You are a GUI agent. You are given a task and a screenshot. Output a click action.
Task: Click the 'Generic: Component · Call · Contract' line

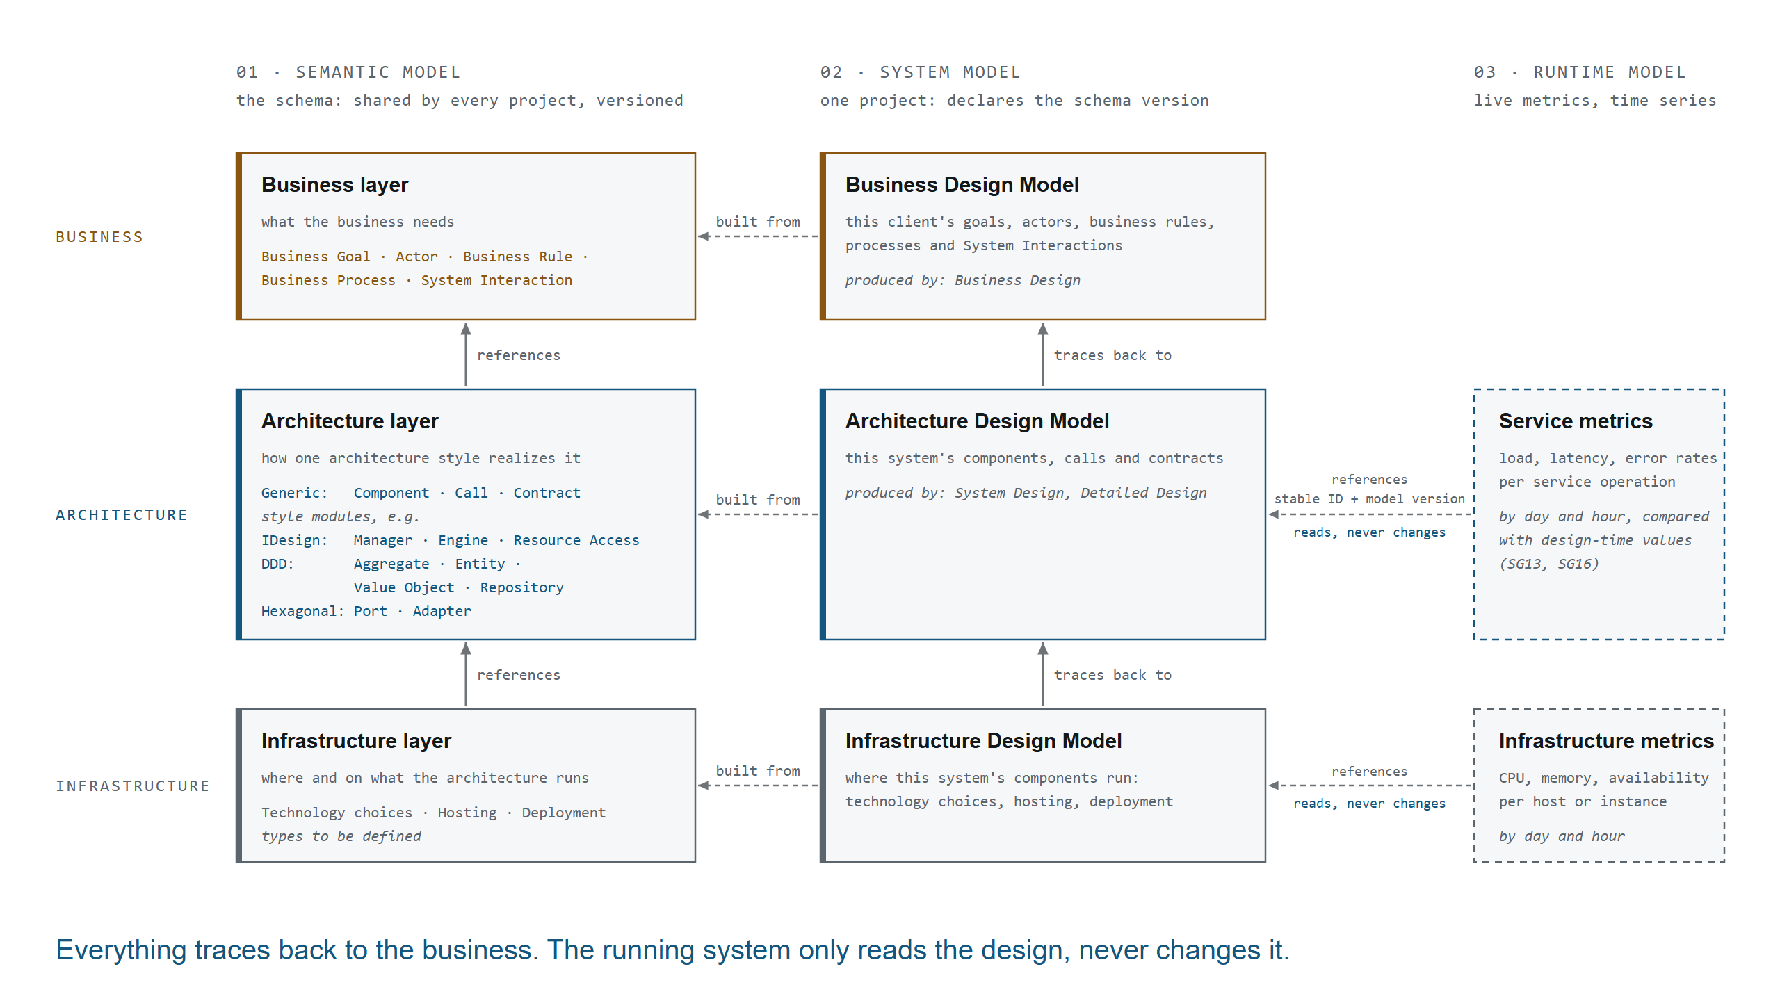421,493
